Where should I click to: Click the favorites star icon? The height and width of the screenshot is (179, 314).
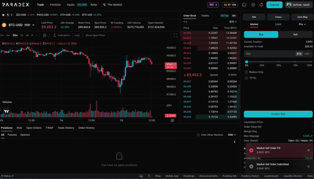tap(3, 15)
